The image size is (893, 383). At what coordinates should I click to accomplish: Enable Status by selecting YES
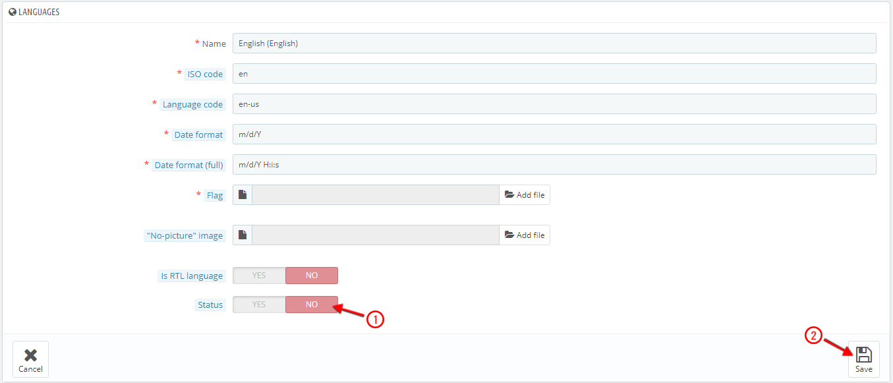coord(259,305)
